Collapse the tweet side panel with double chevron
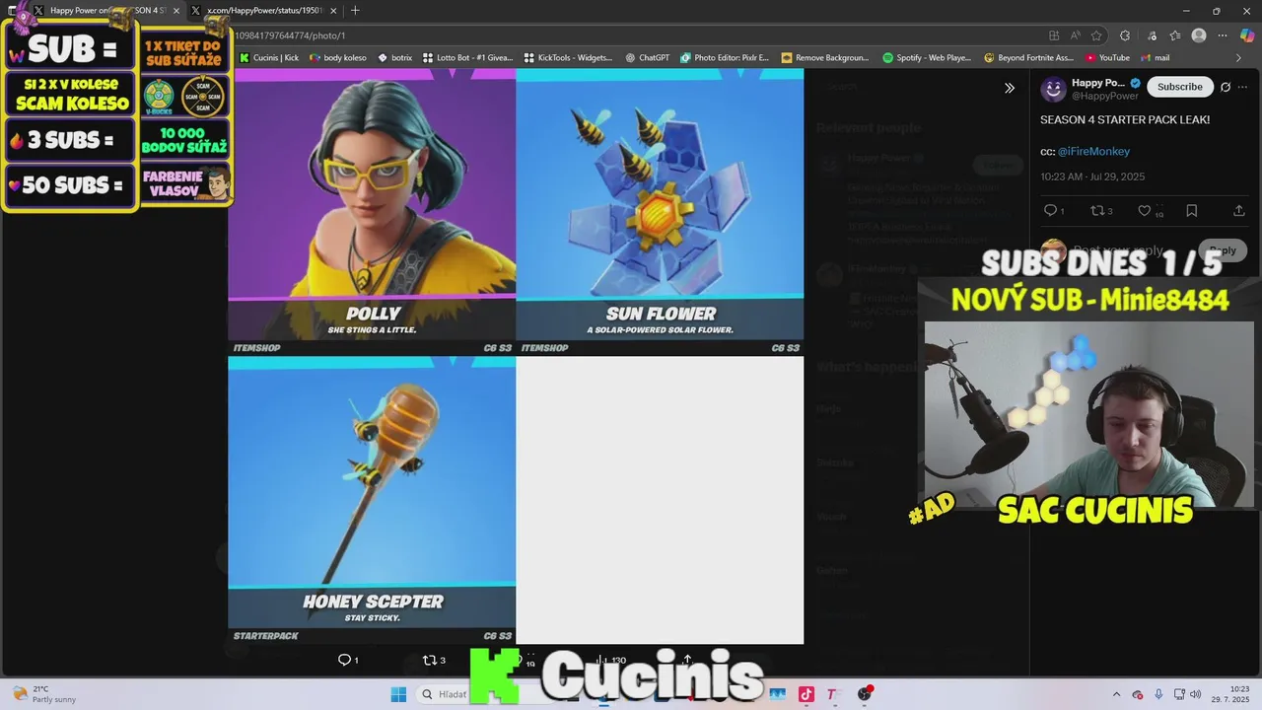 pos(1010,88)
